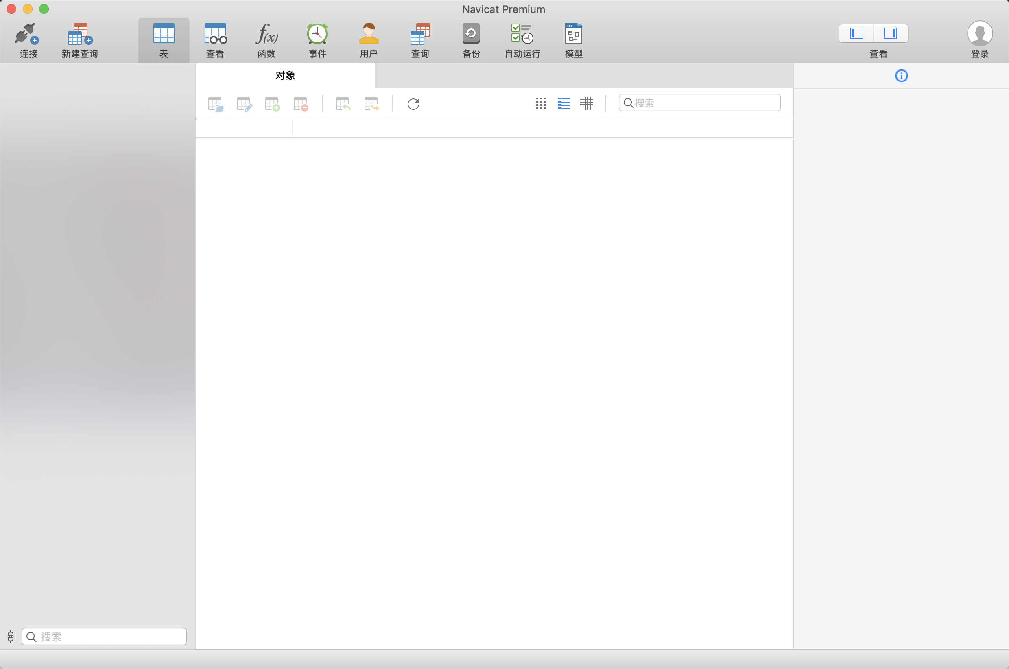Click the 自动运行 (Automation) icon
Image resolution: width=1009 pixels, height=669 pixels.
pyautogui.click(x=522, y=34)
